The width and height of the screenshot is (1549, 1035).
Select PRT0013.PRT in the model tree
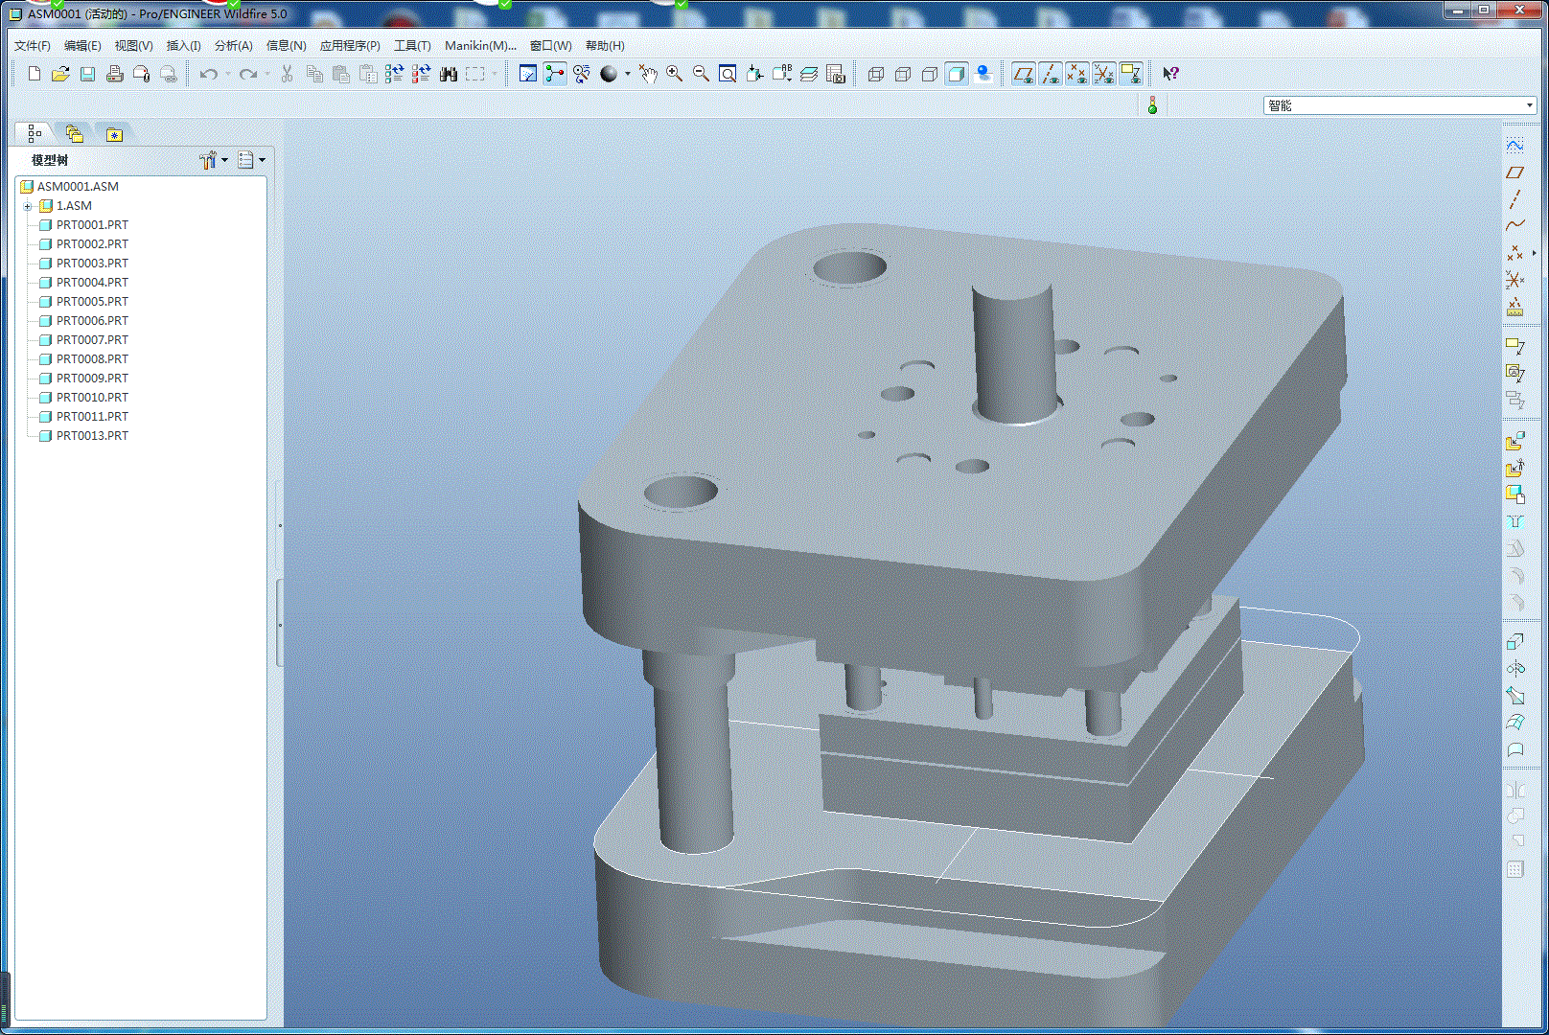92,436
